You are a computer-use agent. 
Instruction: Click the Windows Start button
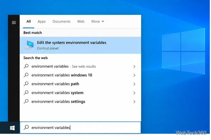coord(12,128)
